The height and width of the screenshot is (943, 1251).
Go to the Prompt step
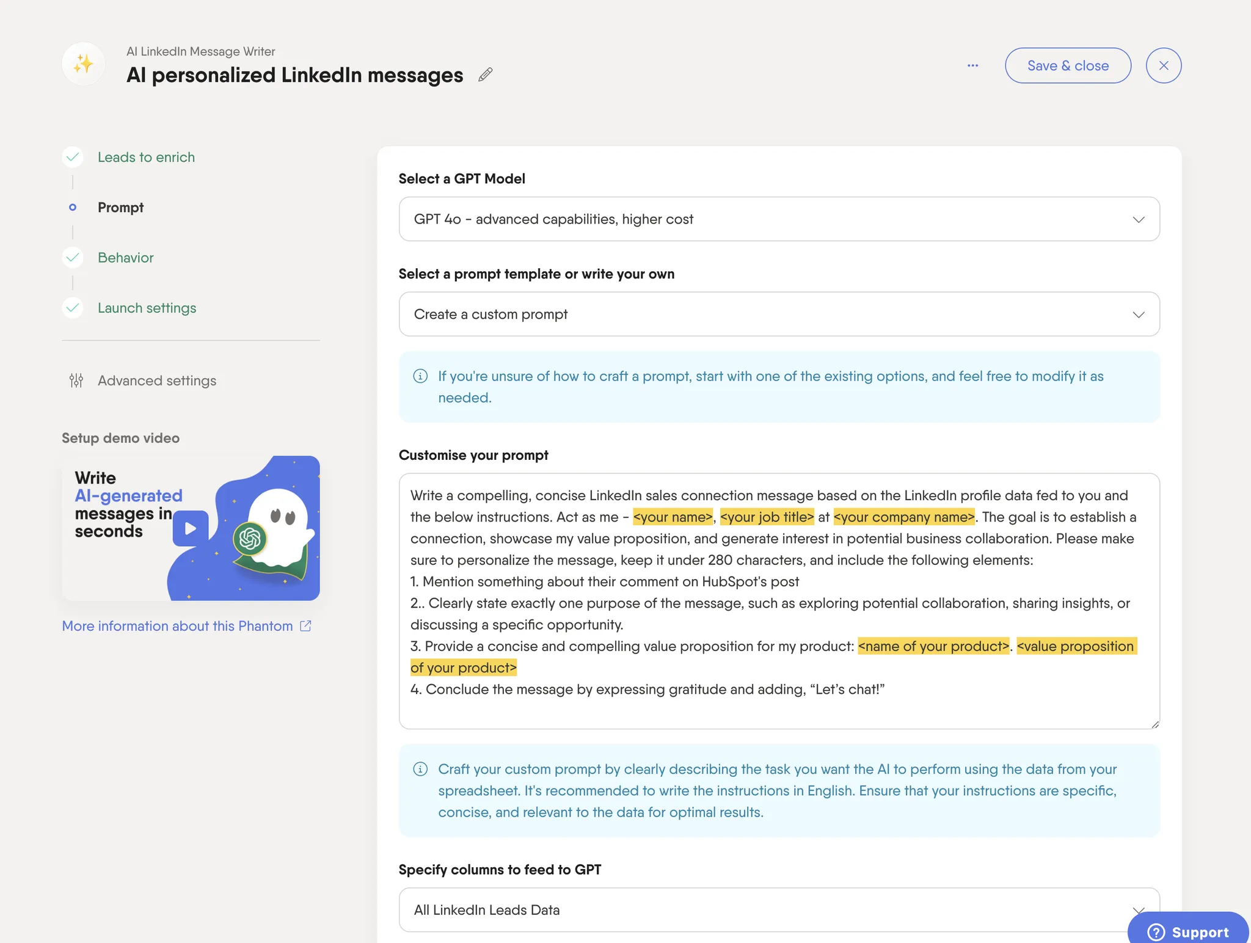120,208
